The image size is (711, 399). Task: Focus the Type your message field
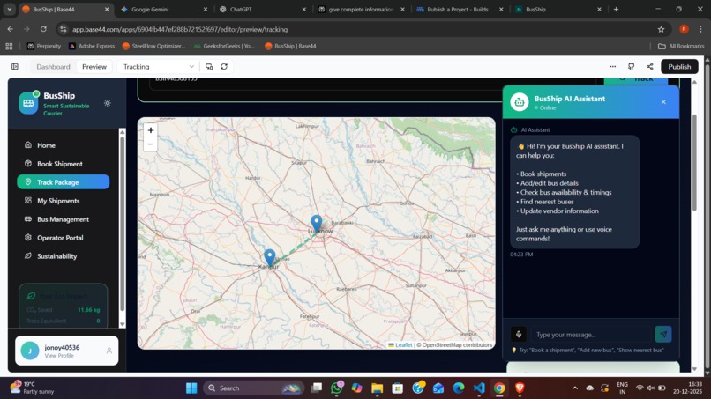pos(592,335)
